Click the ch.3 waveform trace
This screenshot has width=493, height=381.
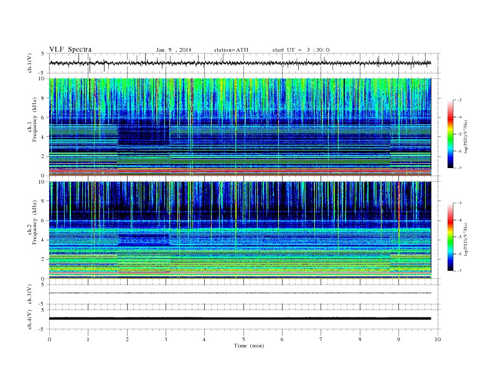[x=240, y=293]
